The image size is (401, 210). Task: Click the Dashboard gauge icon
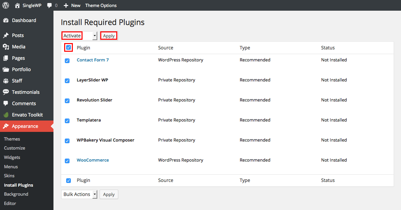pos(6,20)
